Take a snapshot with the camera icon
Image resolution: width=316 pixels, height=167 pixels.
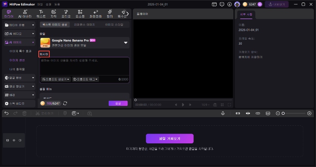coord(215,105)
